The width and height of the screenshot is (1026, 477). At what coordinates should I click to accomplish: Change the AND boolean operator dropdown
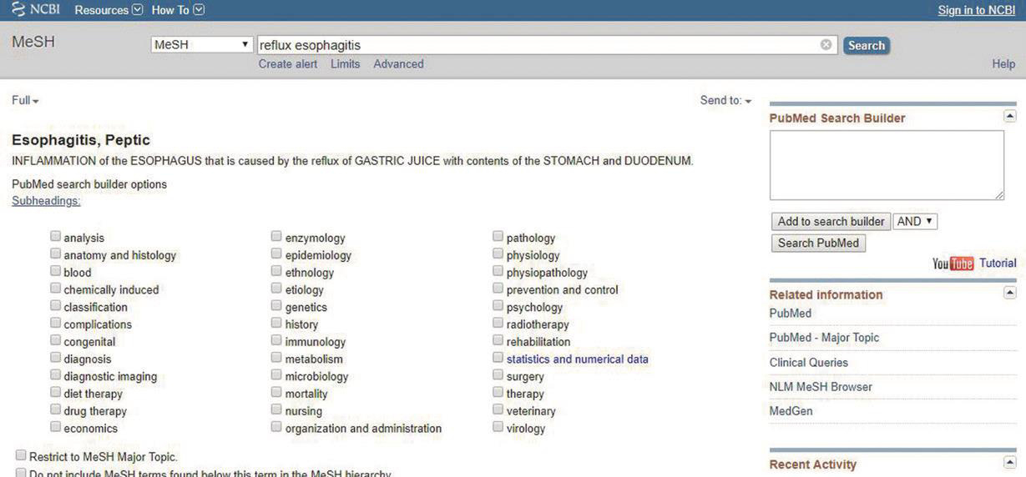(916, 222)
